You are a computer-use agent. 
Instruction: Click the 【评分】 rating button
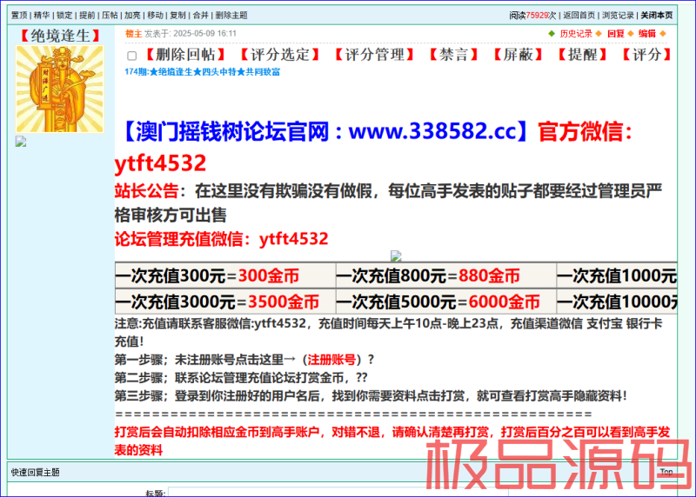coord(646,55)
